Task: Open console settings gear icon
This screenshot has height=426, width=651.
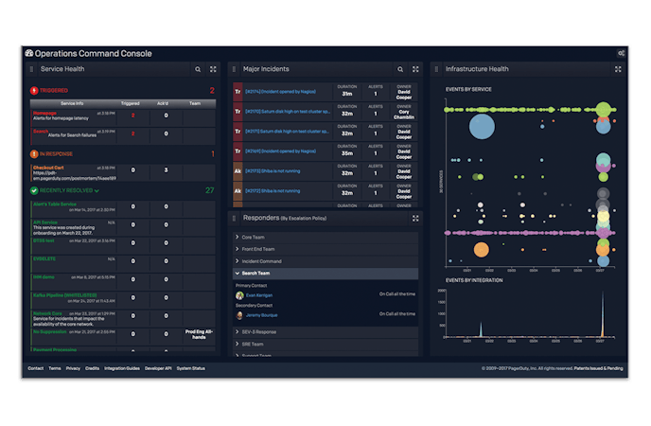Action: (621, 53)
